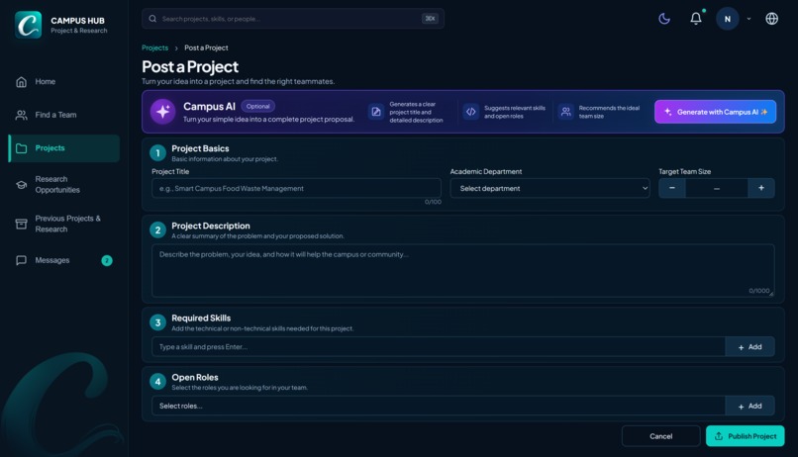The image size is (798, 457).
Task: Click the suggested skills code icon
Action: tap(470, 112)
